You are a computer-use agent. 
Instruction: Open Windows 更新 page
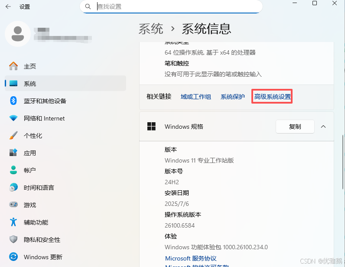(65, 257)
